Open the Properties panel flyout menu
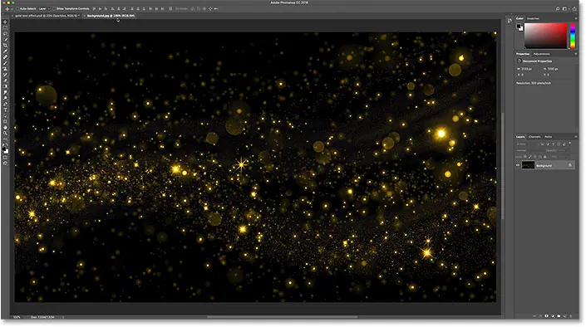 click(576, 54)
